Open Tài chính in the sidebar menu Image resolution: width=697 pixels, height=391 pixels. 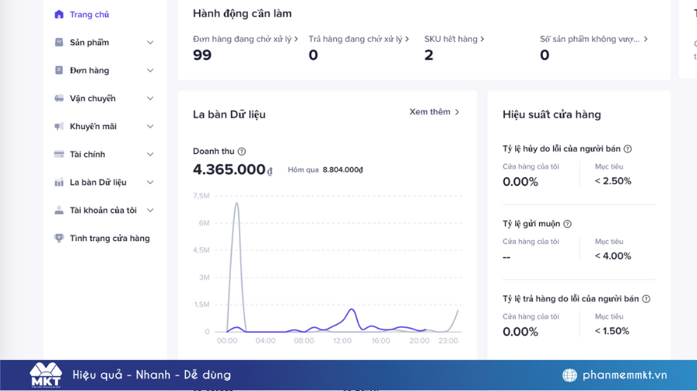click(88, 155)
